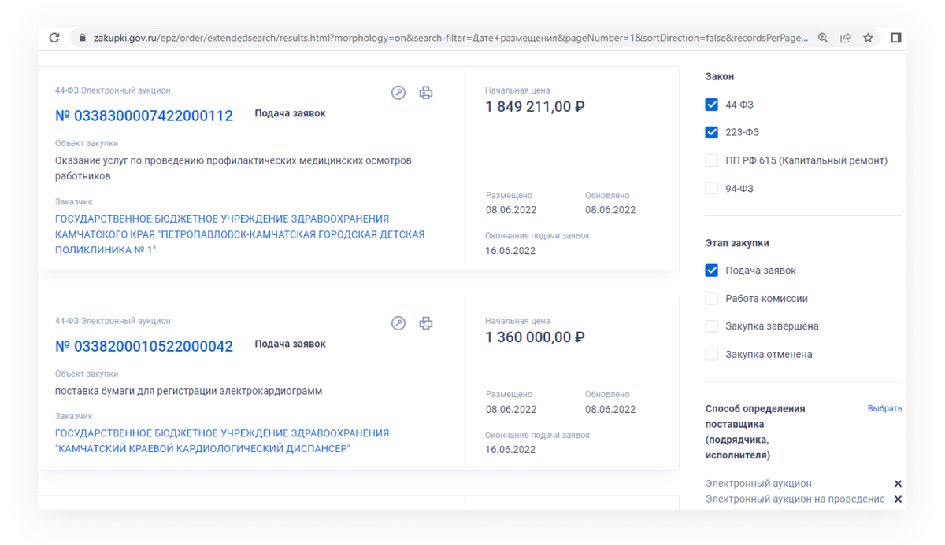Click text 'поставка бумаги для регистрации электрокардиограмм'
Image resolution: width=945 pixels, height=545 pixels.
[x=189, y=391]
